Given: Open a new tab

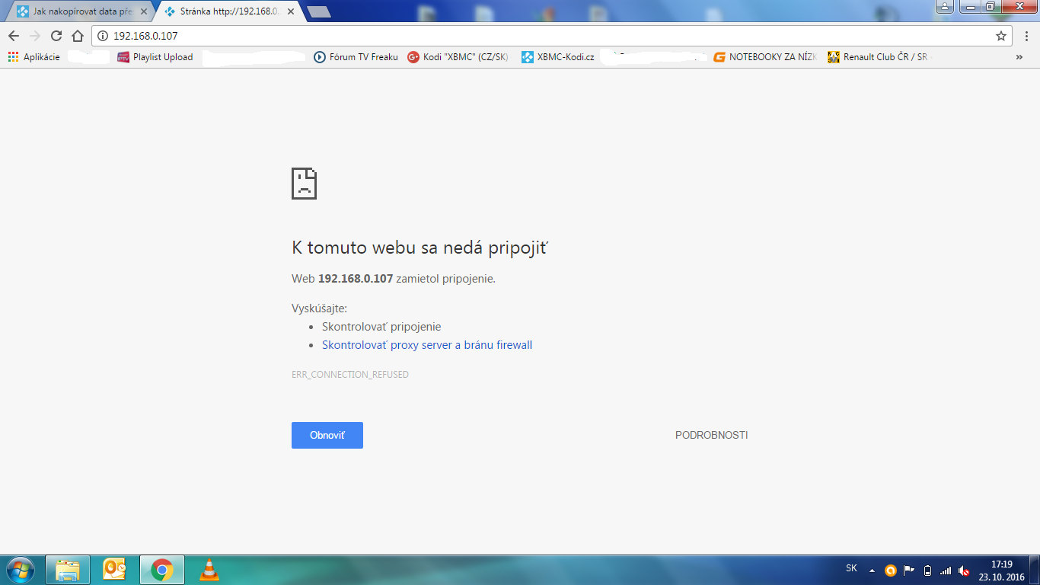Looking at the screenshot, I should coord(318,11).
